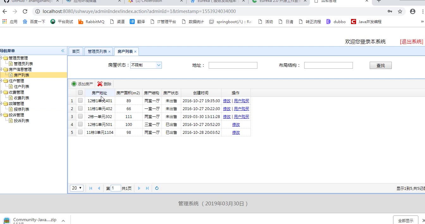
Task: Collapse the 故障管理 tree node
Action: coord(1,103)
